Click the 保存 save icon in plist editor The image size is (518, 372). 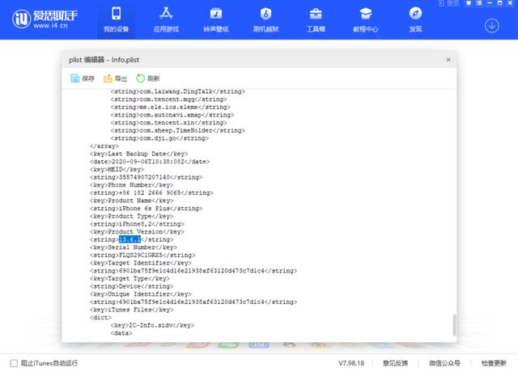[75, 78]
